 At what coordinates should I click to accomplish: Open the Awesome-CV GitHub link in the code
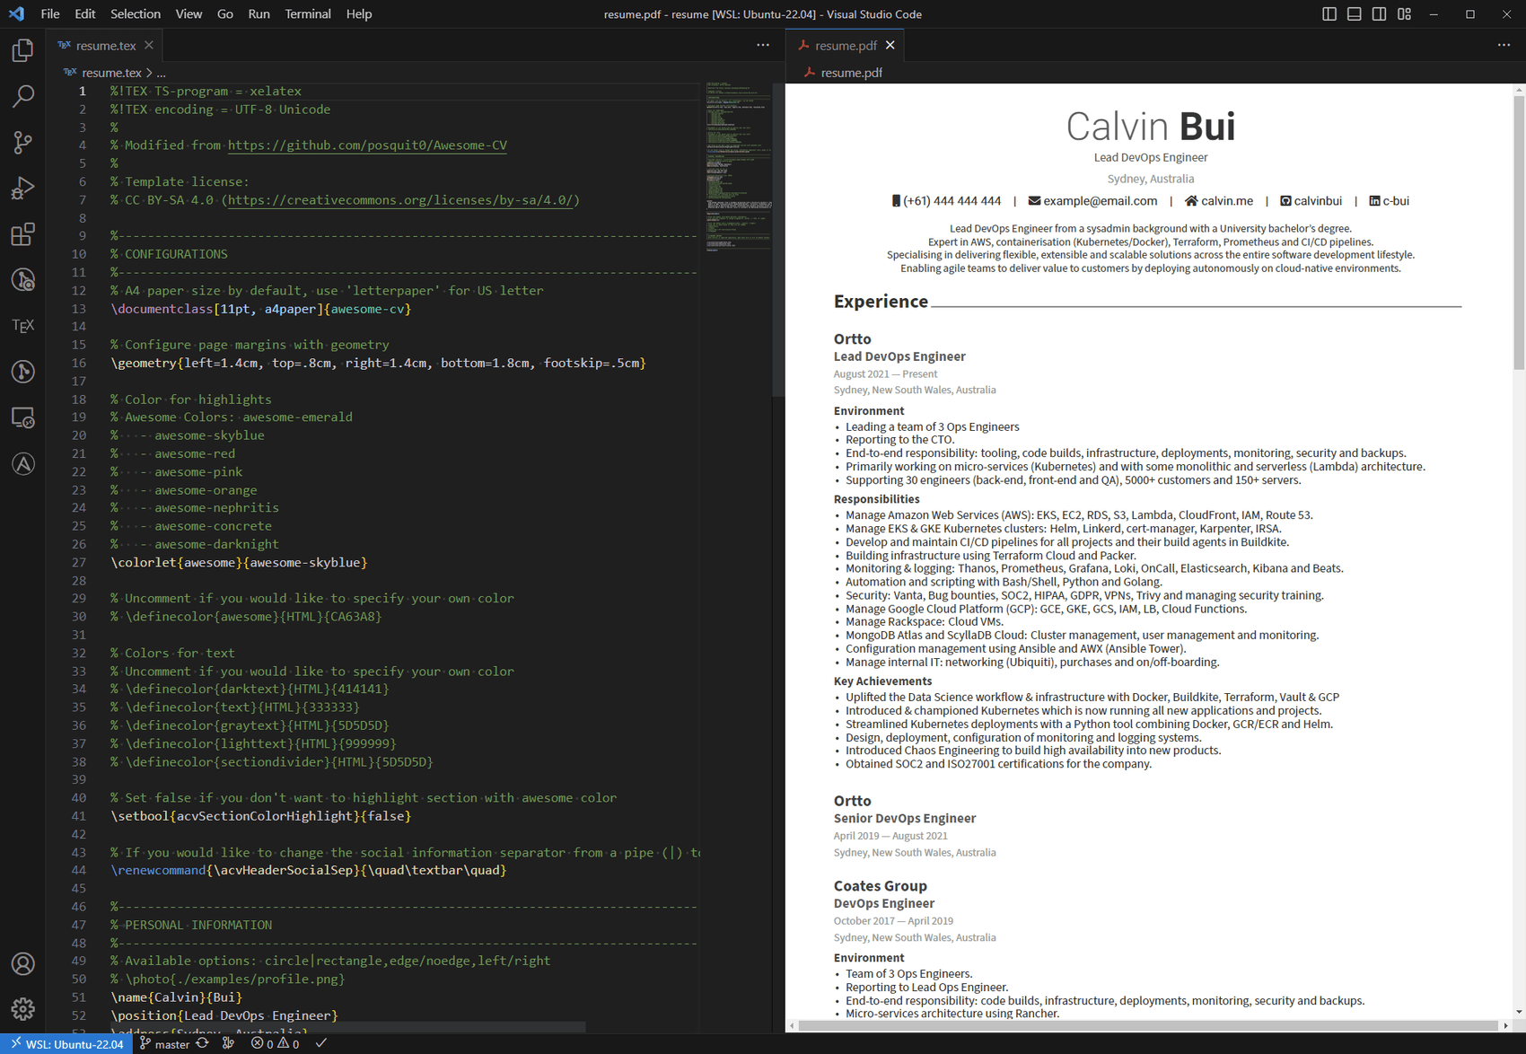tap(367, 145)
